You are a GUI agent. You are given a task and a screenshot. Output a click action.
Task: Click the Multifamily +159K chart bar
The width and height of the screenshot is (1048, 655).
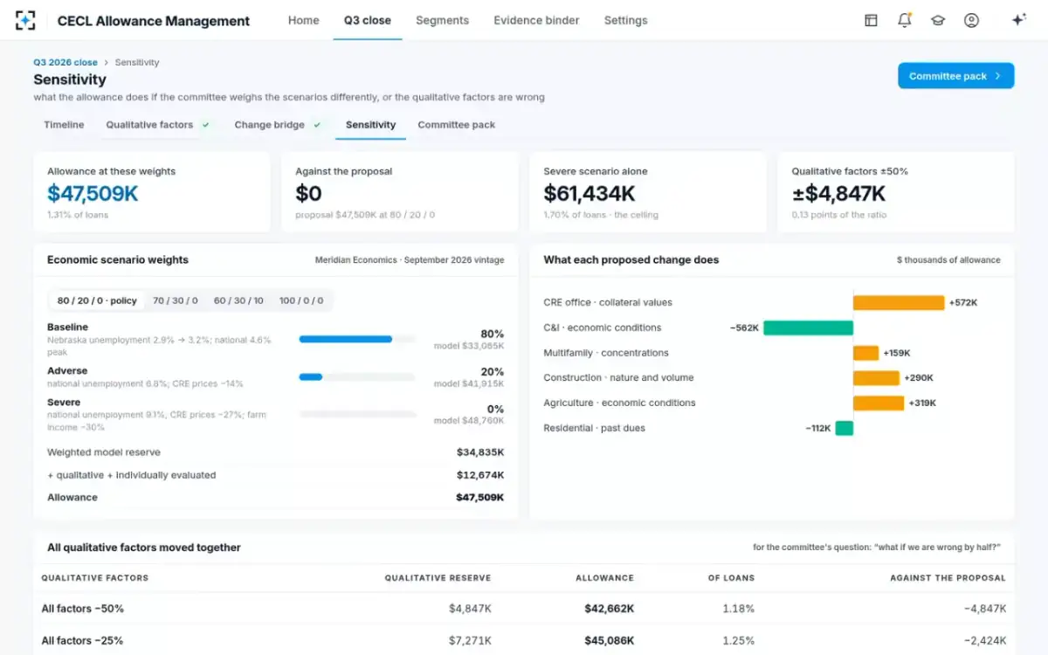(x=865, y=353)
